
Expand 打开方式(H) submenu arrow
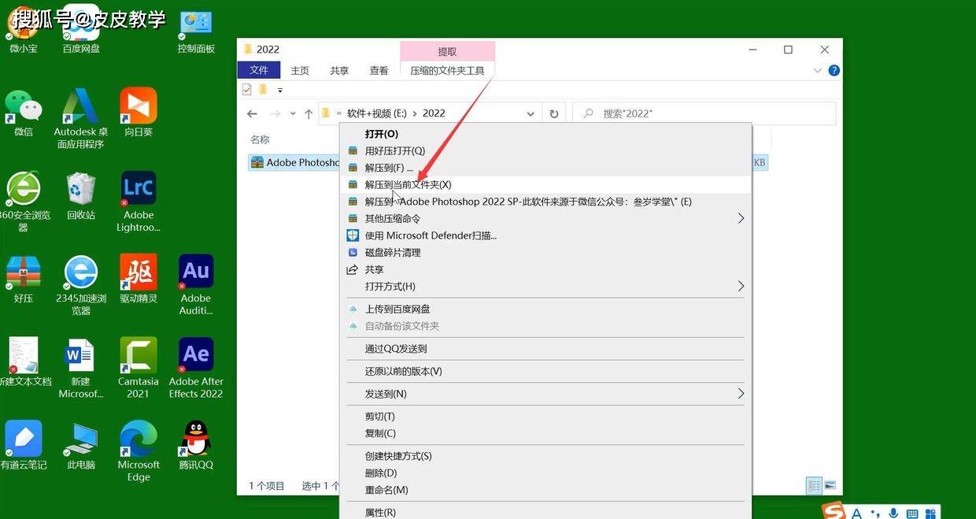click(741, 286)
